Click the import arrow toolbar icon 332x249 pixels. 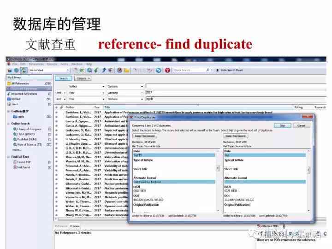click(96, 70)
